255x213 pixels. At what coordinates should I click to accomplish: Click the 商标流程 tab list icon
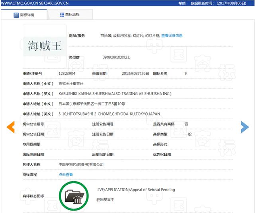[62, 15]
